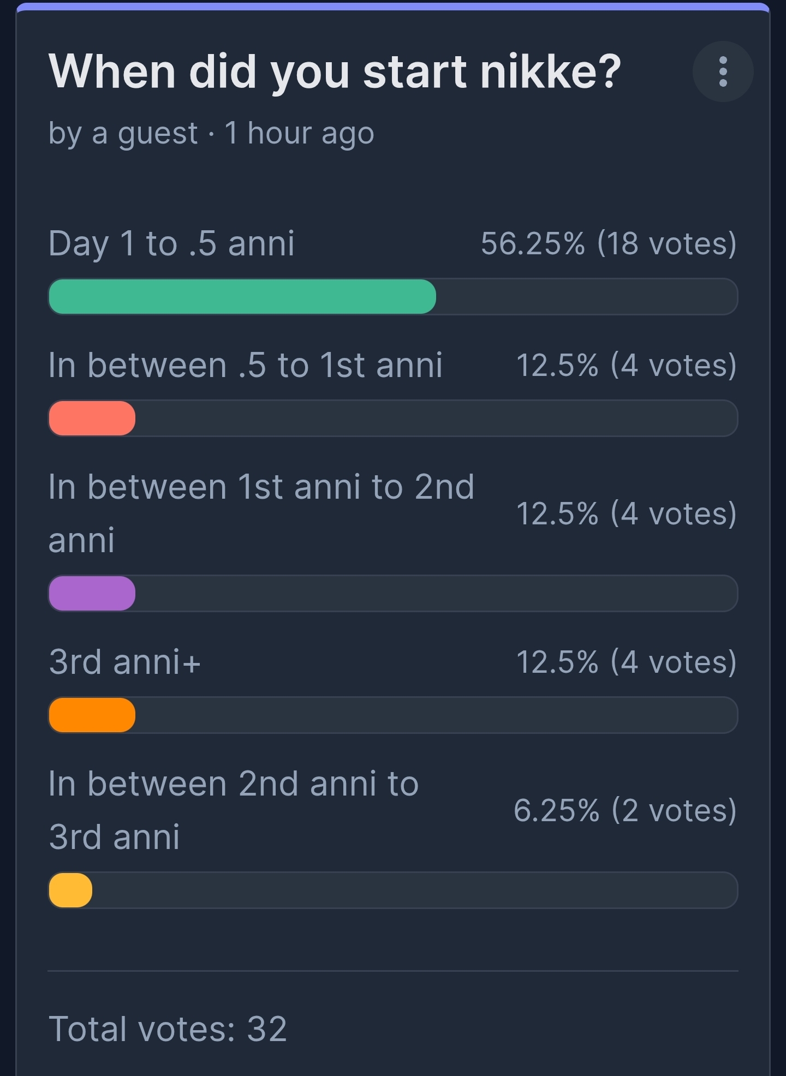Select the "In between .5 to 1st anni" label
The image size is (786, 1076).
click(245, 365)
